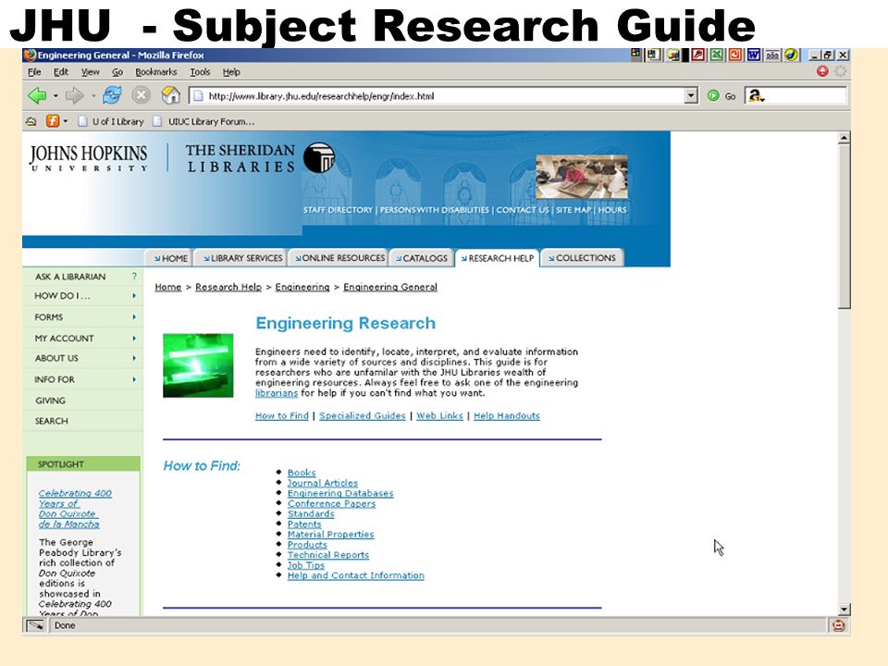Screen dimensions: 888x666
Task: Click the icon at the status bar's left end
Action: pos(36,625)
